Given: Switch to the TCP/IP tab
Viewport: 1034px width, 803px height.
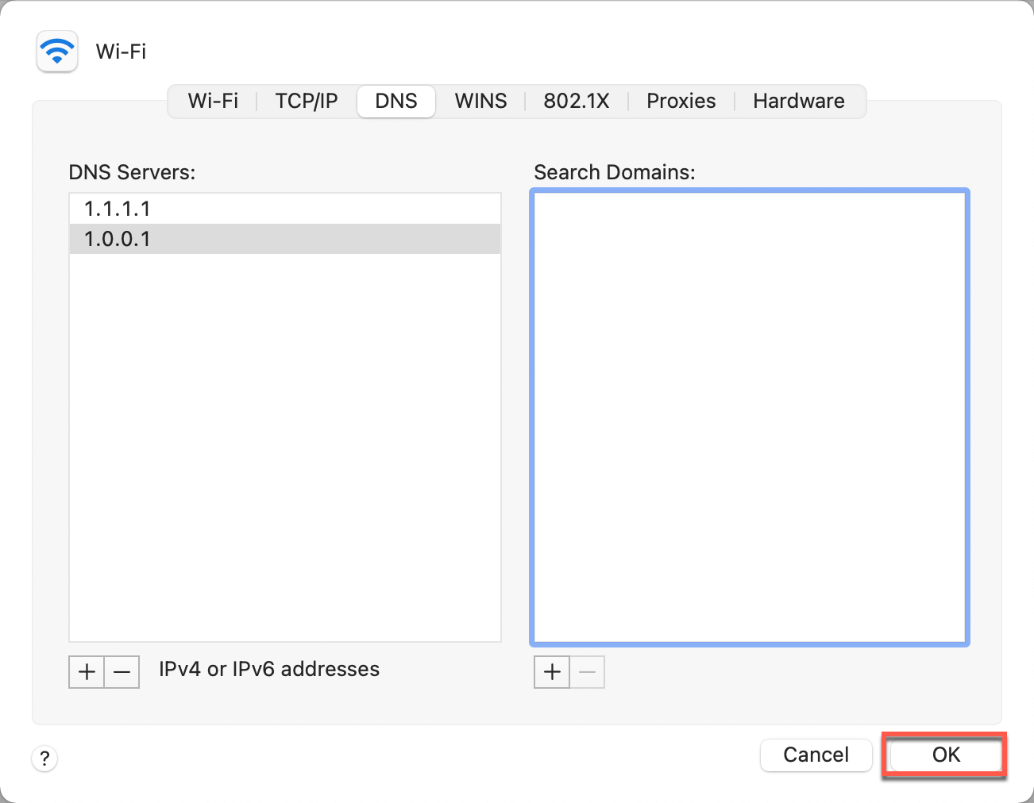Looking at the screenshot, I should (307, 101).
